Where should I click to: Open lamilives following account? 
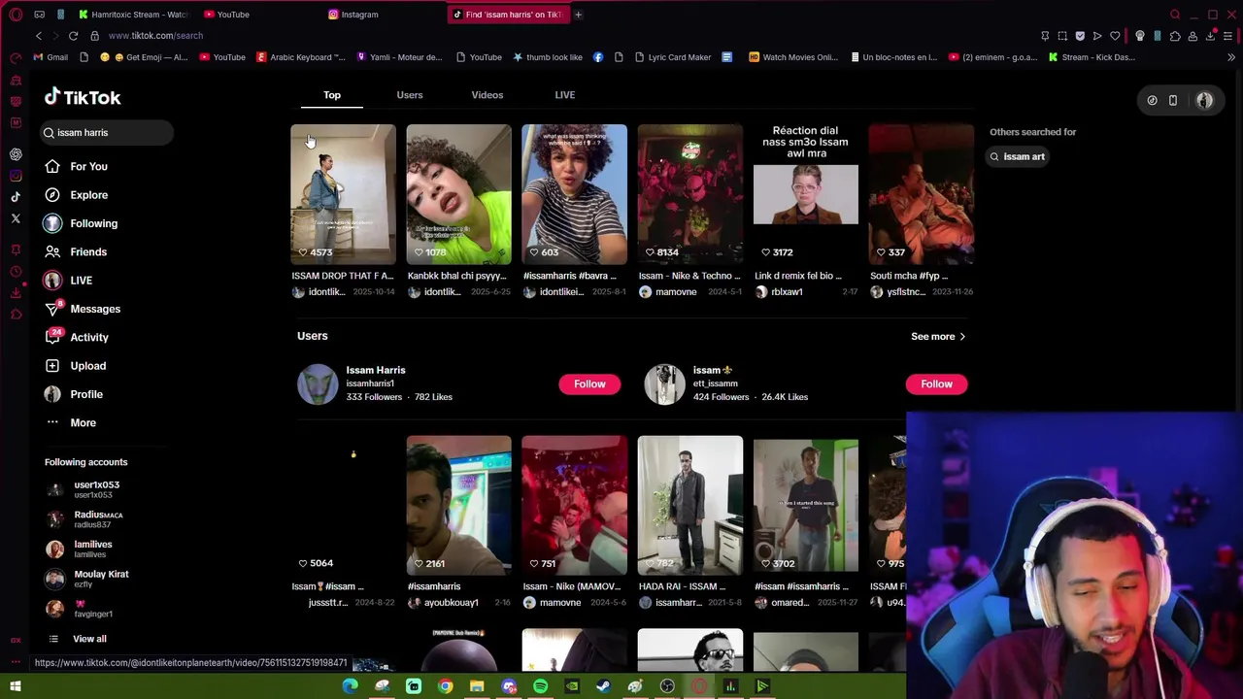[80, 549]
